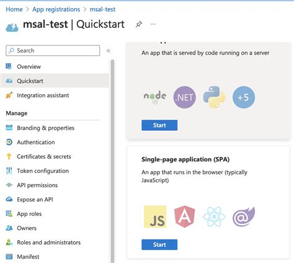Click the Integration assistant rocket icon

tap(9, 95)
